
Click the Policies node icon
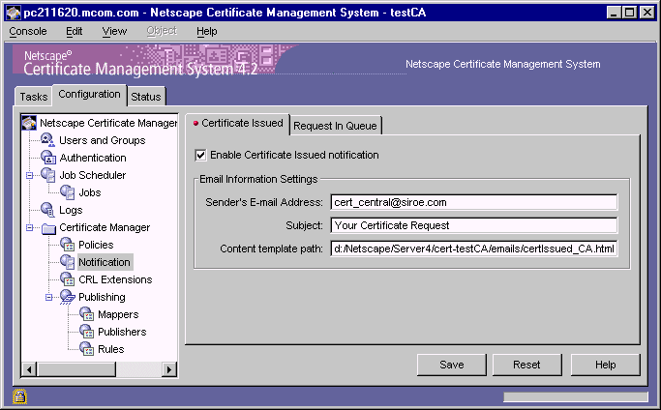tap(68, 245)
